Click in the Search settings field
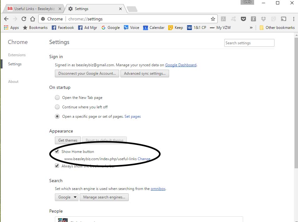Image resolution: width=298 pixels, height=222 pixels. pos(249,43)
